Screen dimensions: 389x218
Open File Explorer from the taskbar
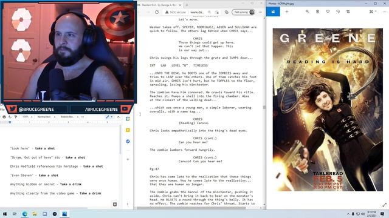pos(35,214)
